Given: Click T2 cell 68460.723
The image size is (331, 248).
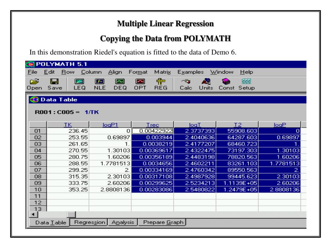Looking at the screenshot, I should point(237,144).
